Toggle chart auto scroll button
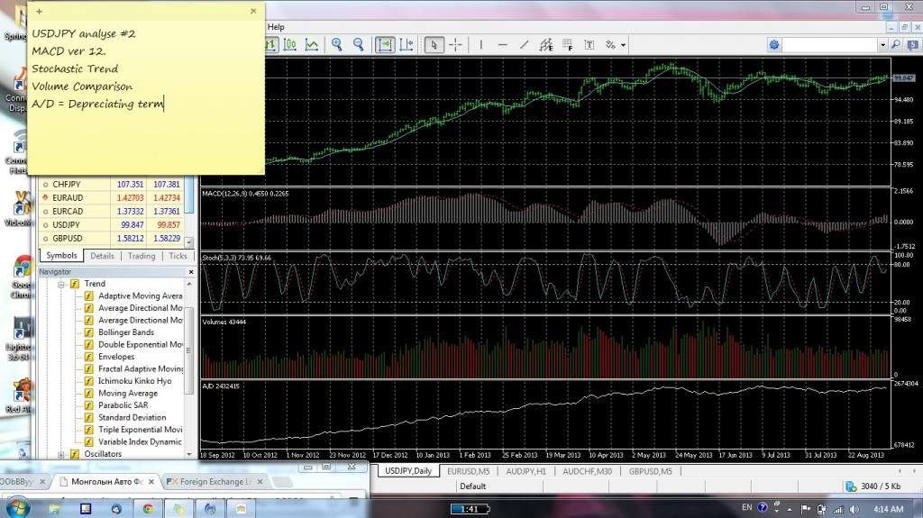Screen dimensions: 923x518 [x=385, y=44]
